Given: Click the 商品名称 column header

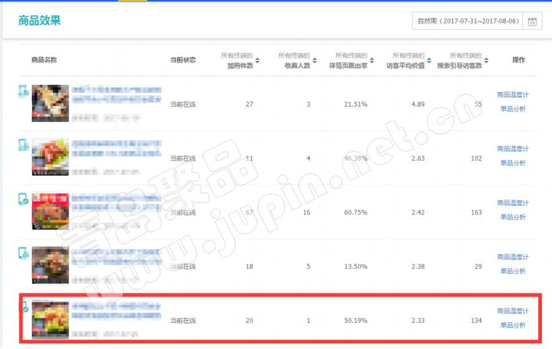Looking at the screenshot, I should (44, 60).
